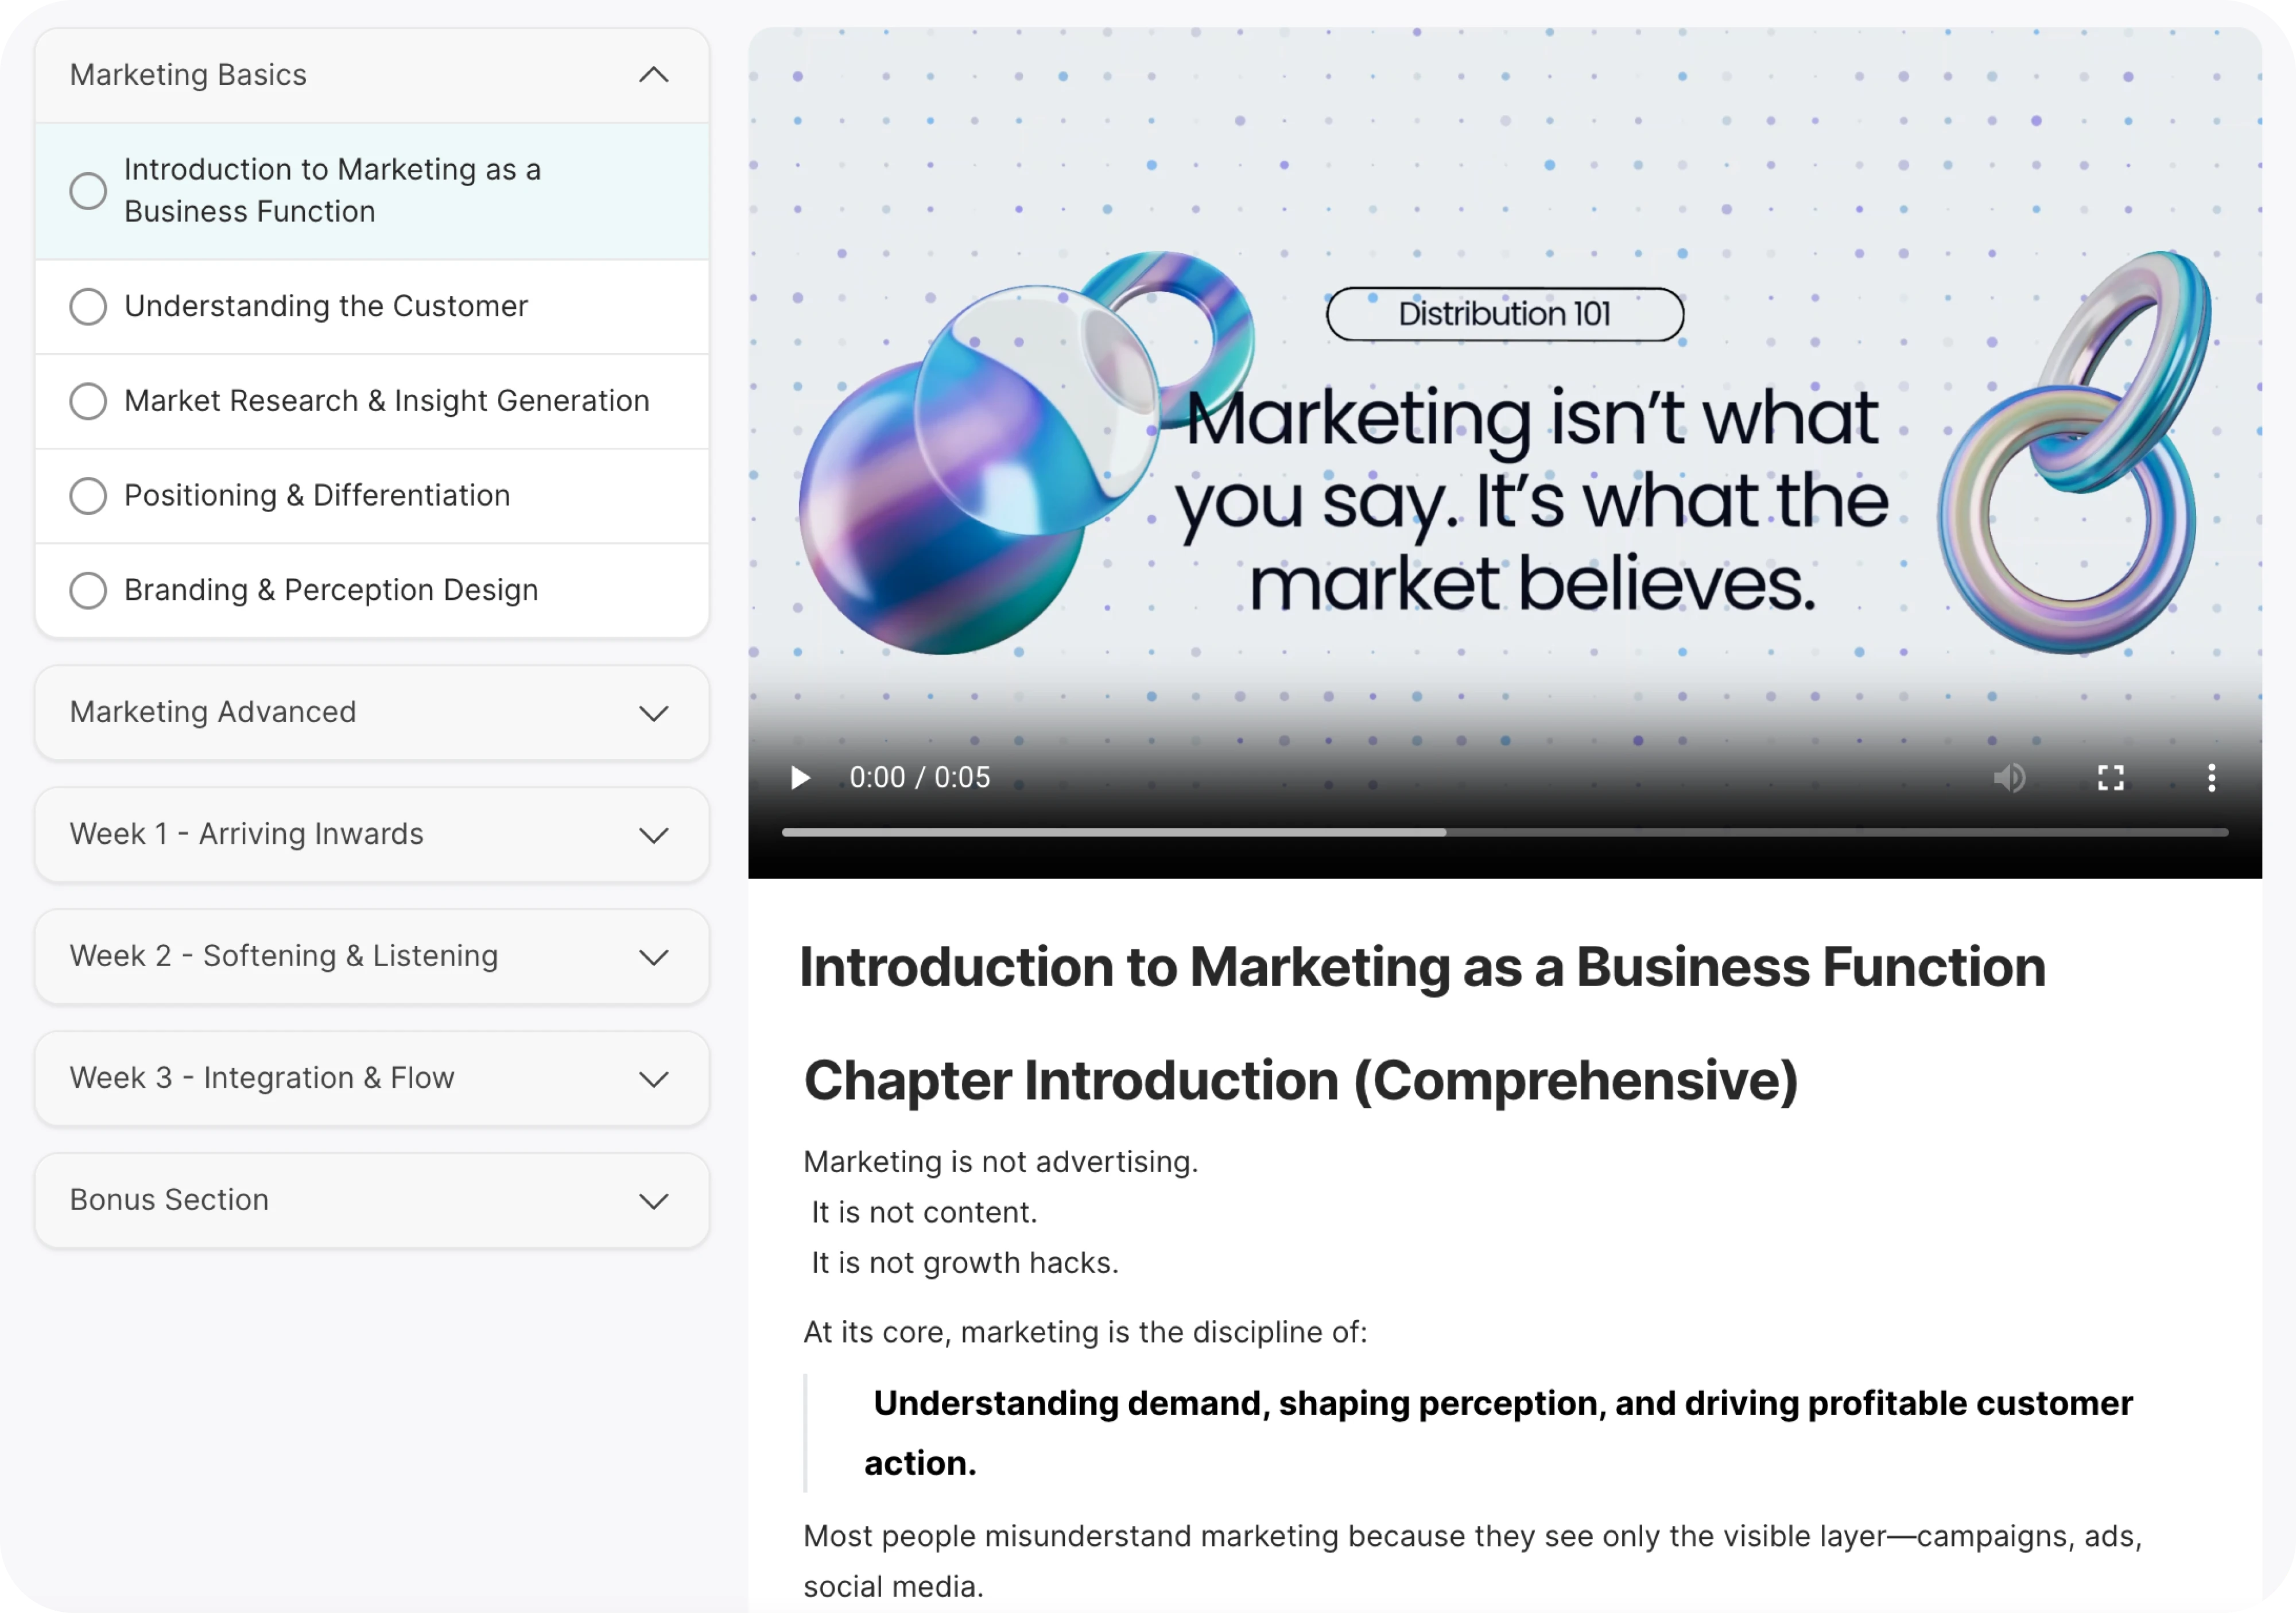Viewport: 2296px width, 1613px height.
Task: Enter fullscreen mode on the video
Action: click(x=2111, y=778)
